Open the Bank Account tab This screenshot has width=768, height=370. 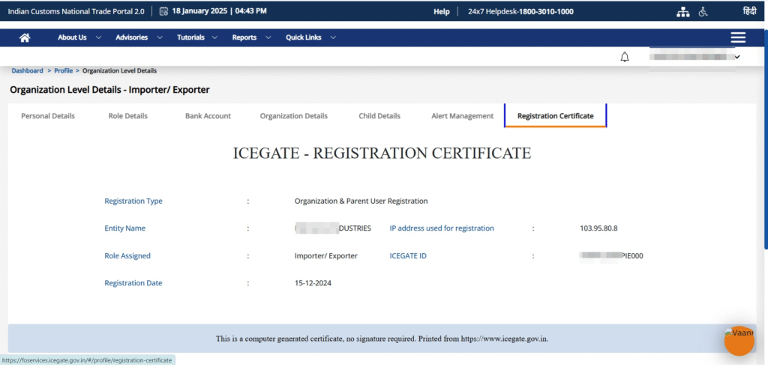[208, 116]
